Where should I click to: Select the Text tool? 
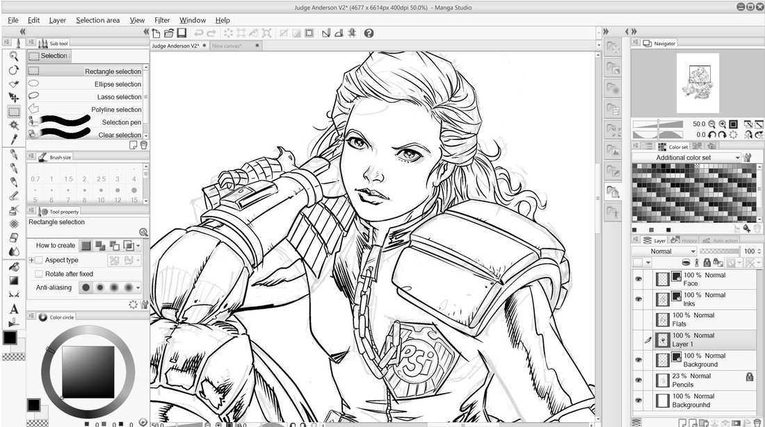click(14, 308)
